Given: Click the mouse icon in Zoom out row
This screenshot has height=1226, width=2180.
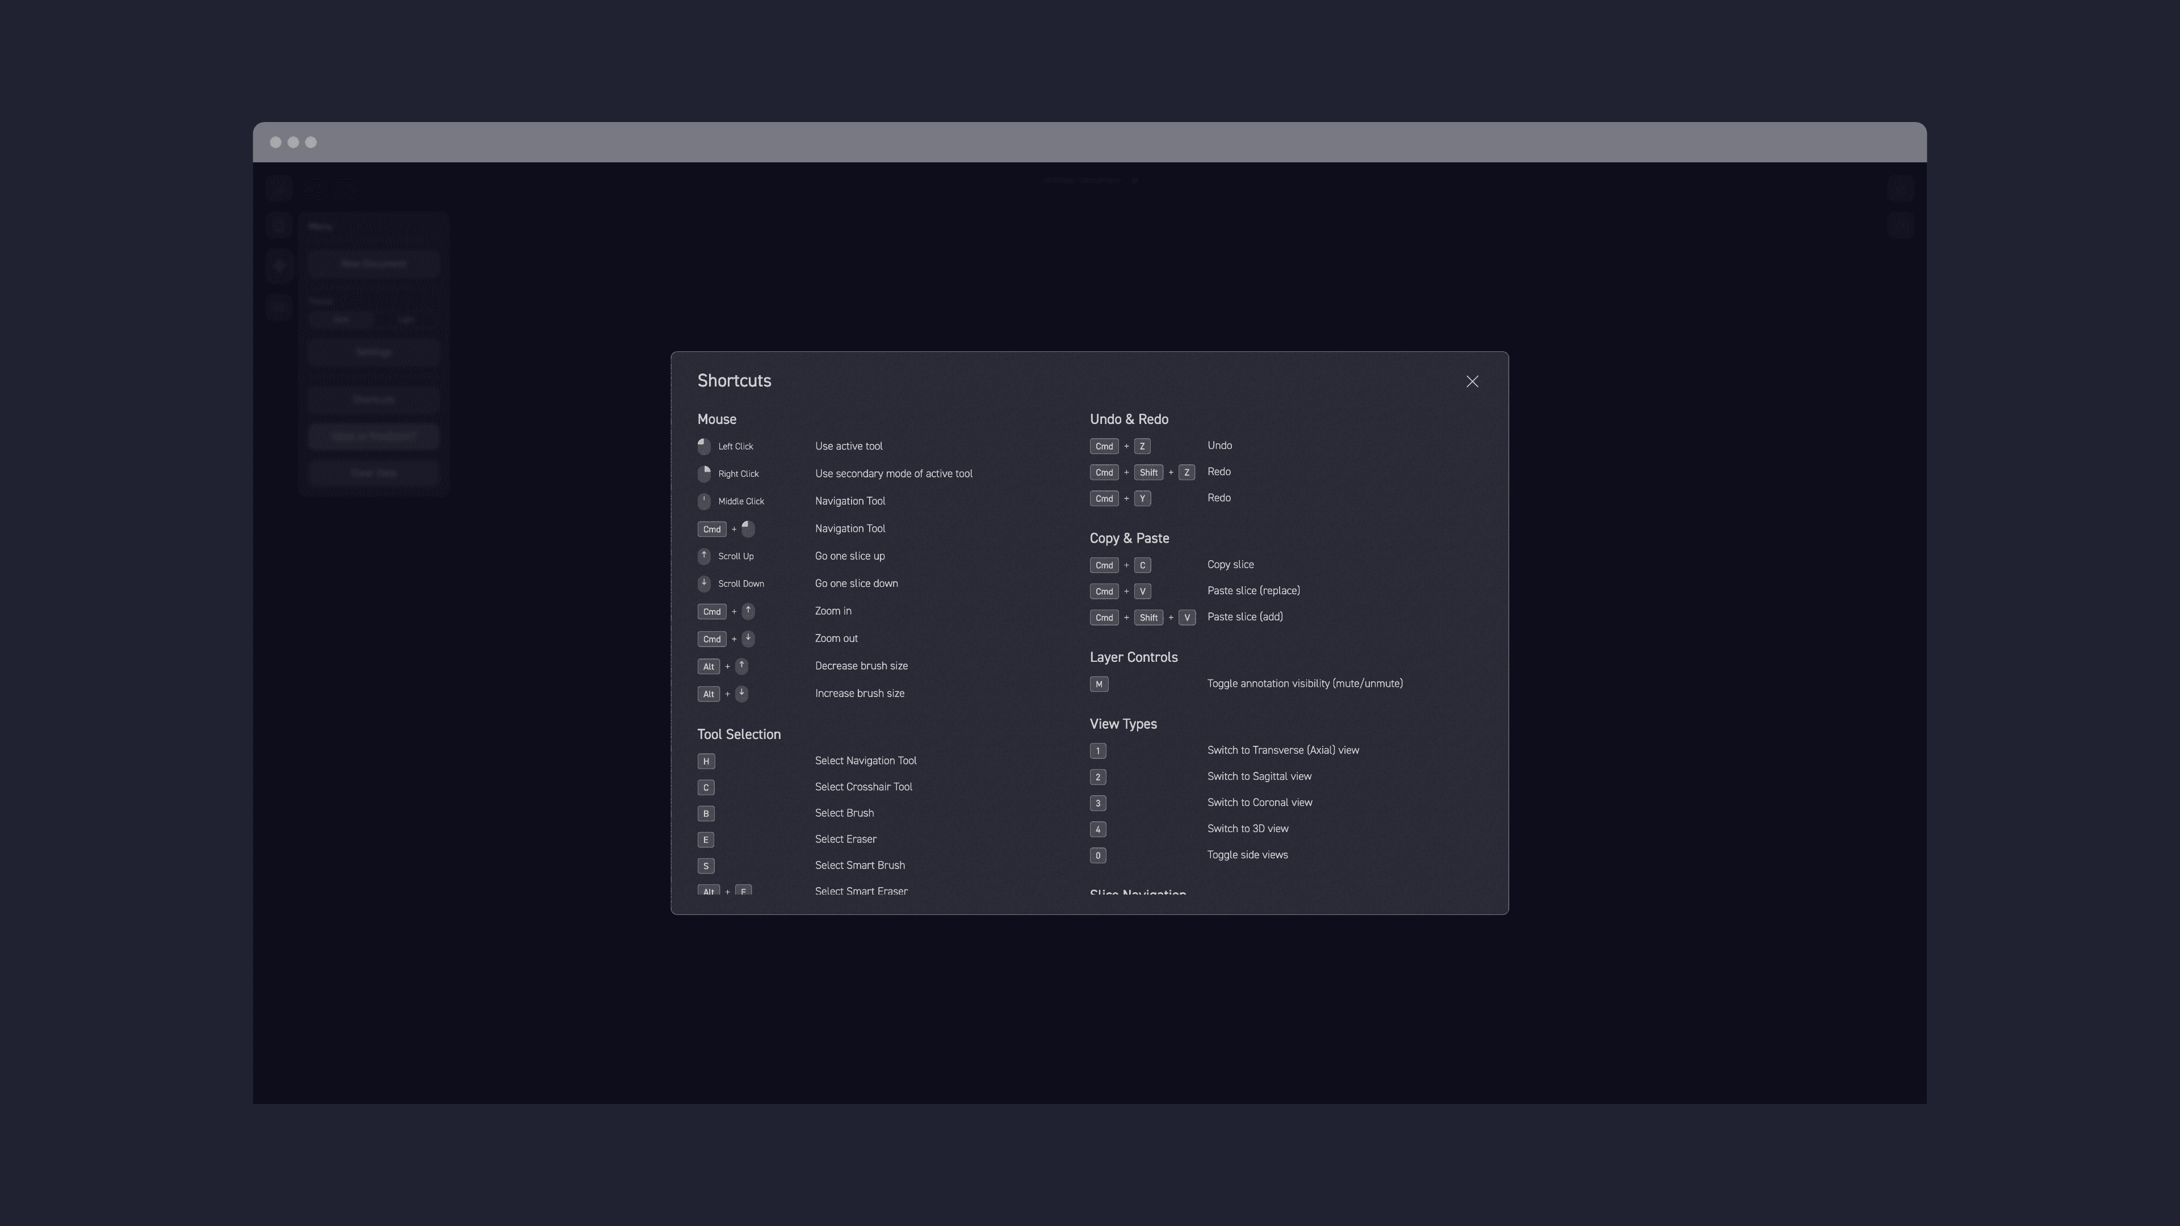Looking at the screenshot, I should pos(748,638).
